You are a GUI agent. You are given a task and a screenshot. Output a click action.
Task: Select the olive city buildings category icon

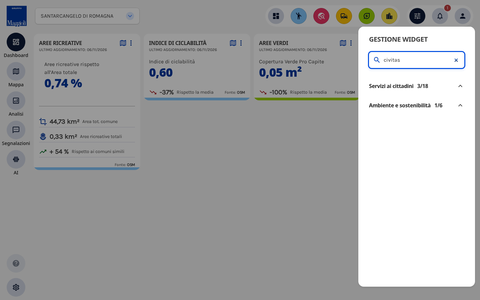click(389, 16)
